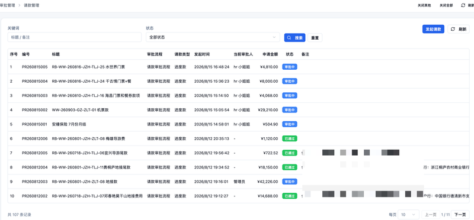The height and width of the screenshot is (220, 474).
Task: Click amount ¥18,150.00
Action: pos(268,167)
